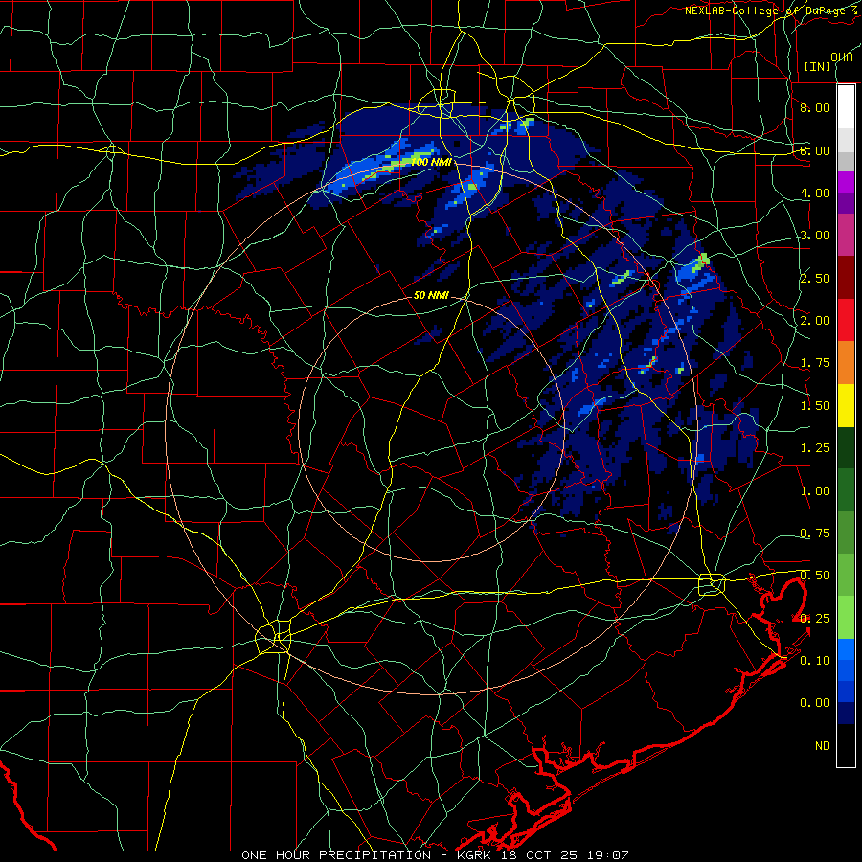Click the 2.50 legend value
Image resolution: width=862 pixels, height=862 pixels.
click(815, 278)
